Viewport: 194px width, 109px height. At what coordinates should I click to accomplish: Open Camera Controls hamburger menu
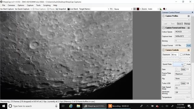(x=189, y=50)
